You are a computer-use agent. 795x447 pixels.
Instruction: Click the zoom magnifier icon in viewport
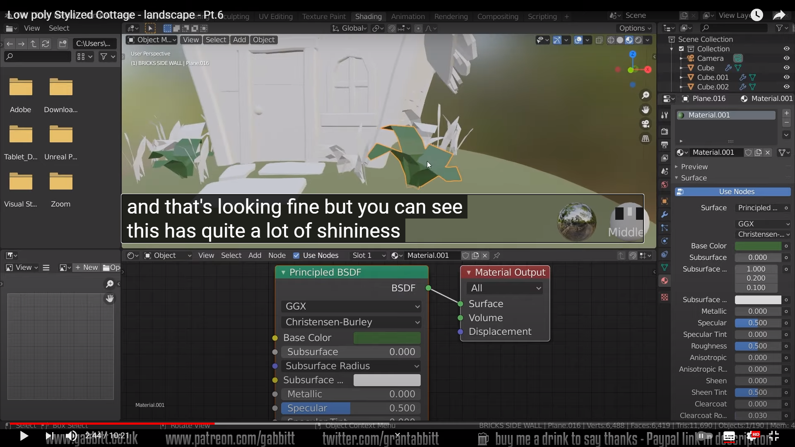645,96
